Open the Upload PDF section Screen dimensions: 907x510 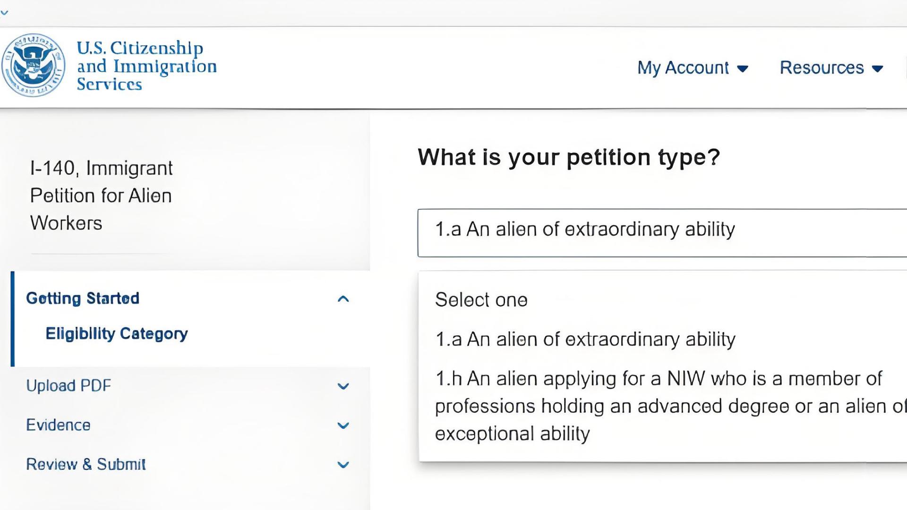click(68, 386)
